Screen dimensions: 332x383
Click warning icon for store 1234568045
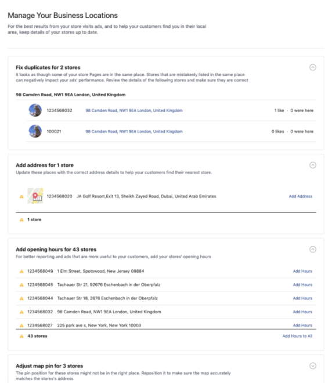click(x=21, y=285)
